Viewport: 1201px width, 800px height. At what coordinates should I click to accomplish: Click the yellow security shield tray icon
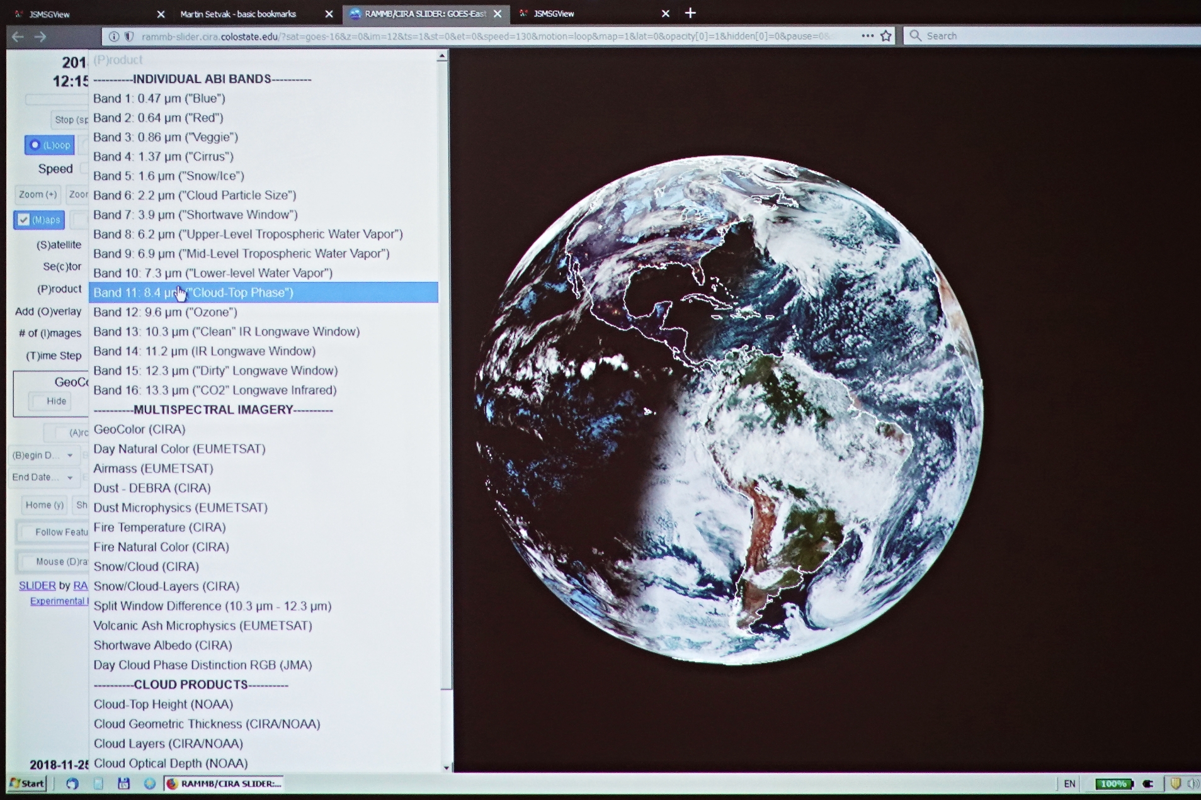tap(1175, 784)
